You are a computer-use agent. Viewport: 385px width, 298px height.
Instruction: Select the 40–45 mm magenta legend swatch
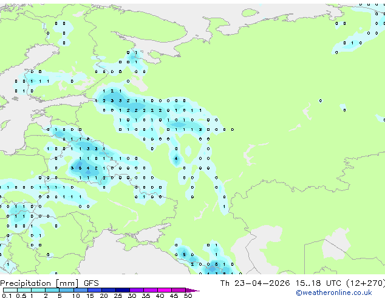(x=165, y=290)
